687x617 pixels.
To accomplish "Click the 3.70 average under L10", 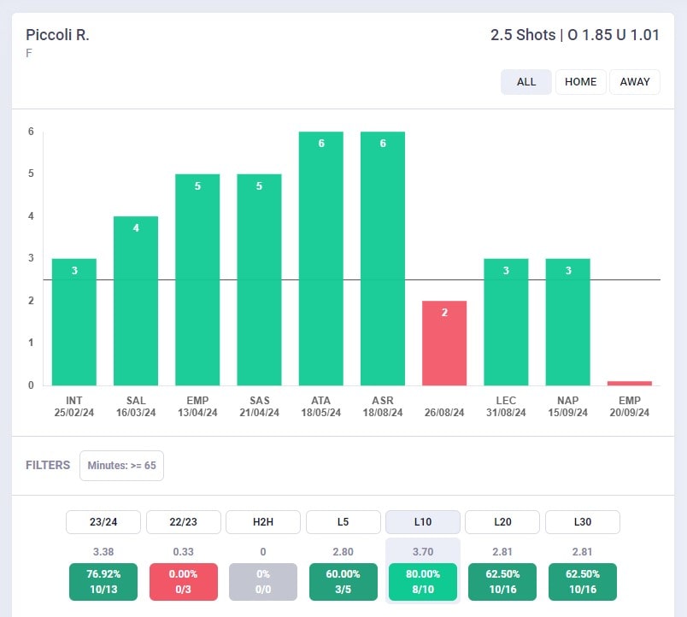I will [423, 552].
